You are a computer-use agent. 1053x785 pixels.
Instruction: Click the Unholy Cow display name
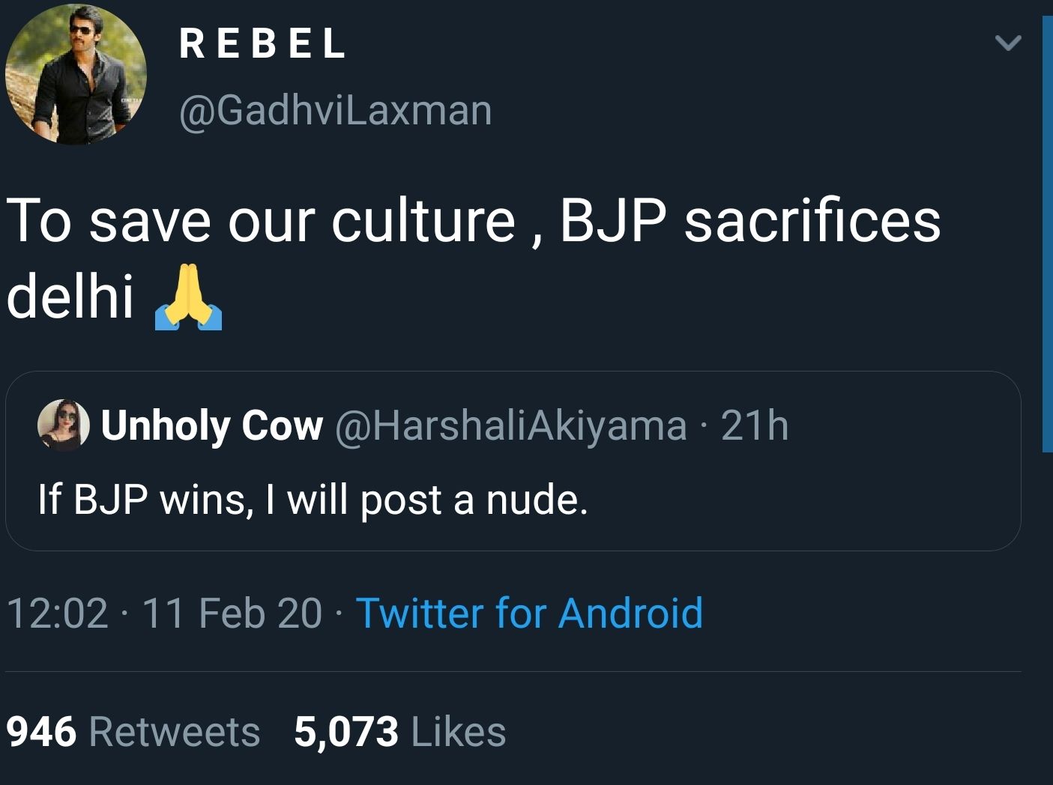[212, 425]
